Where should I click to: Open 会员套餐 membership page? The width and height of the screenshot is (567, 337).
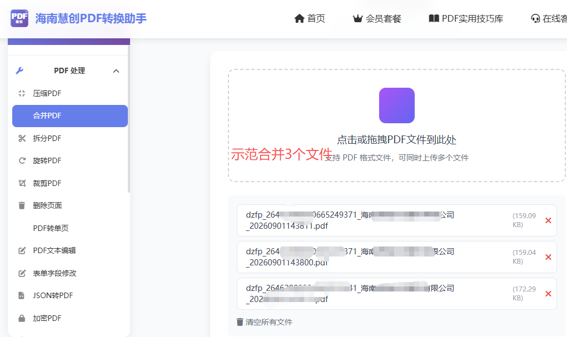point(377,18)
